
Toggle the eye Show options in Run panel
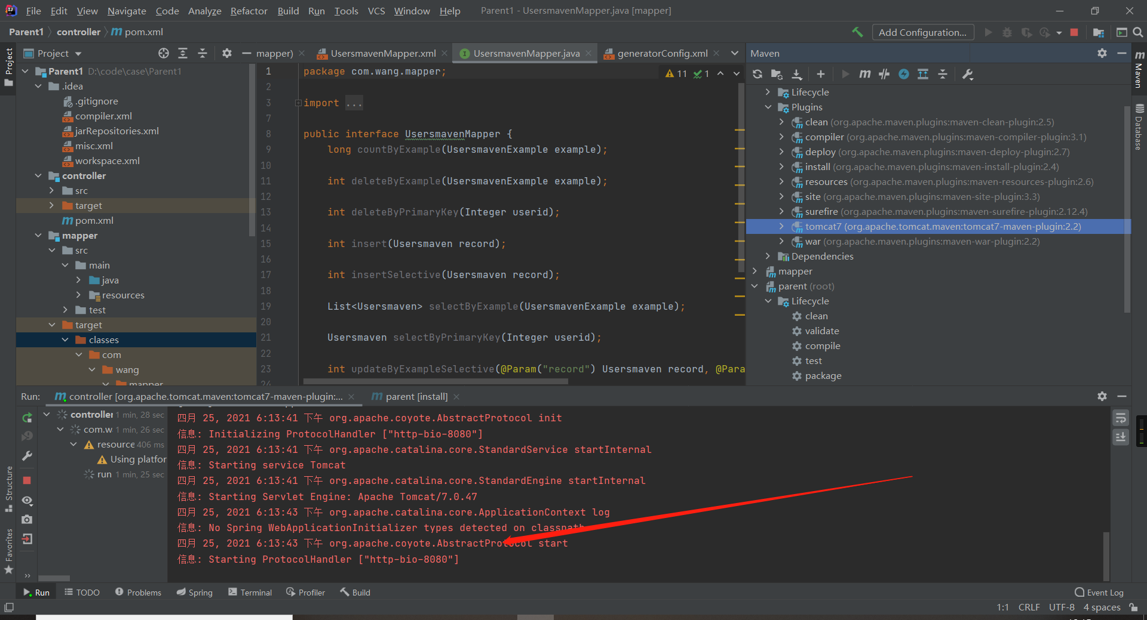(x=27, y=500)
